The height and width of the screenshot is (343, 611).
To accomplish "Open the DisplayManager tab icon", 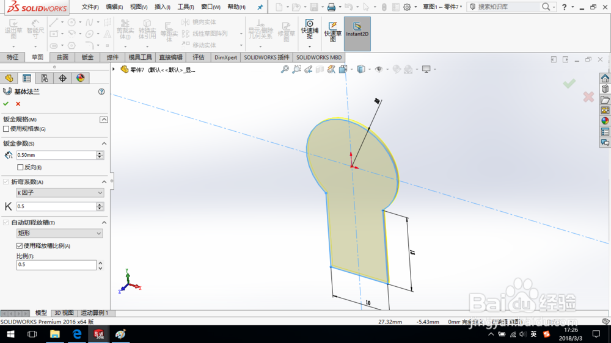I will pos(80,78).
